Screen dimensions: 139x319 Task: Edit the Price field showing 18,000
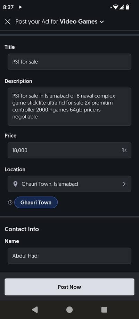(x=69, y=150)
